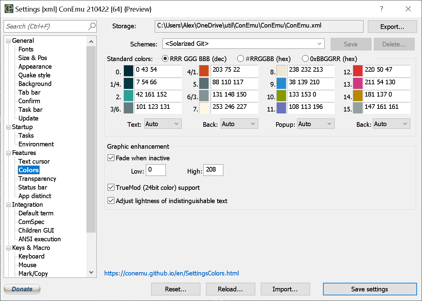Click the Reset button
This screenshot has height=301, width=422.
pos(175,289)
